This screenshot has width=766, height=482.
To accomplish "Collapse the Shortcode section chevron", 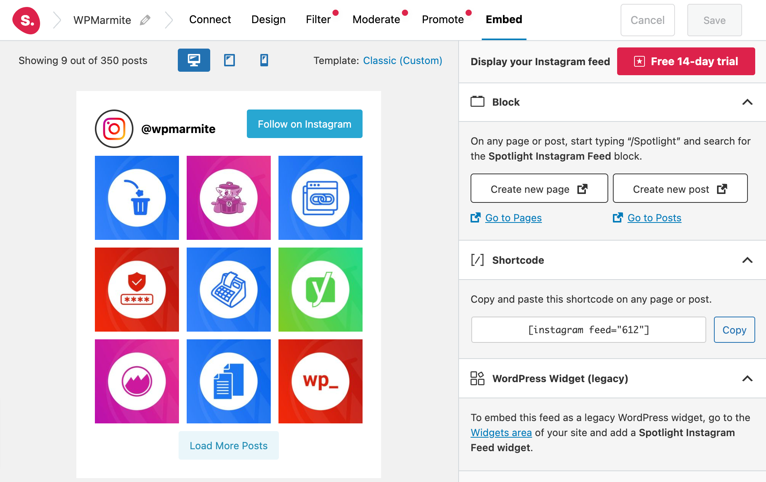I will click(747, 260).
